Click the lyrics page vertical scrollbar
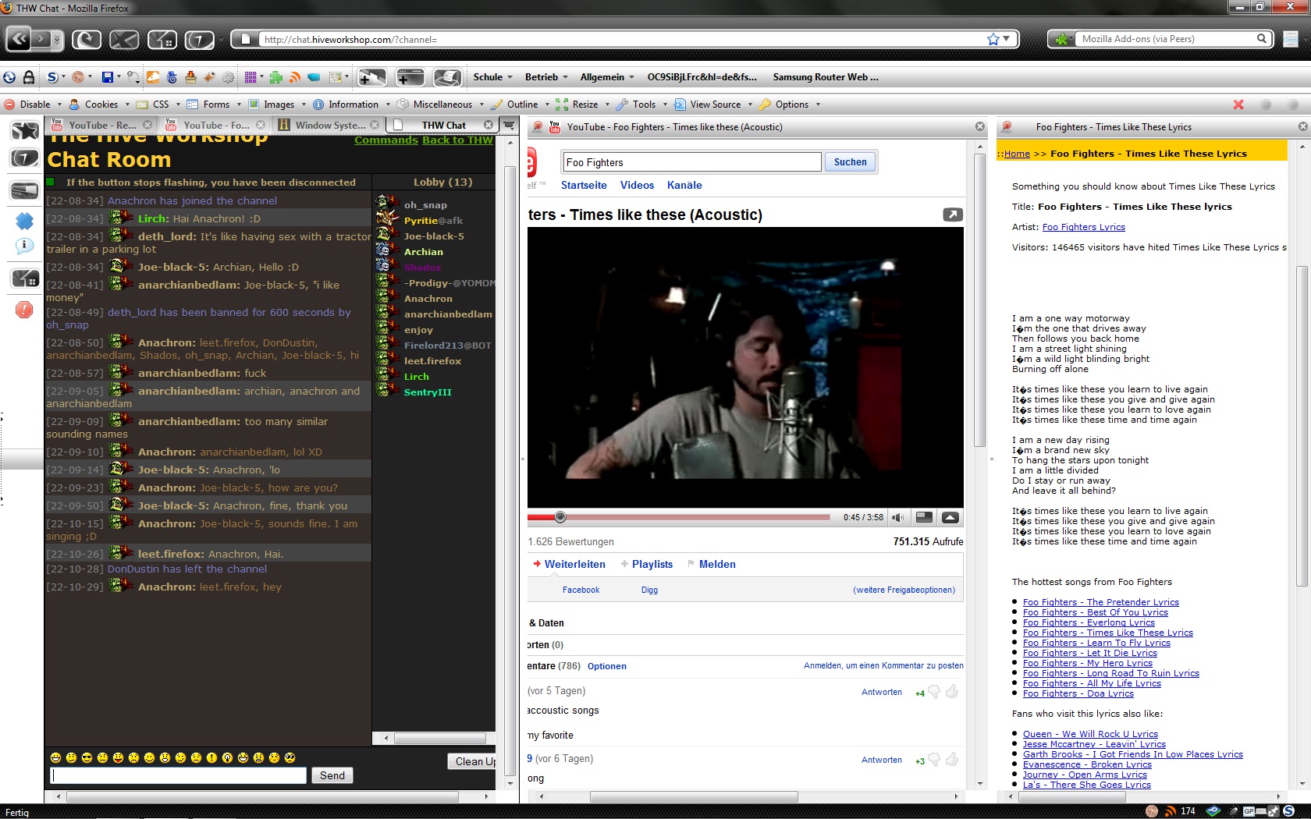1311x819 pixels. pos(1302,425)
